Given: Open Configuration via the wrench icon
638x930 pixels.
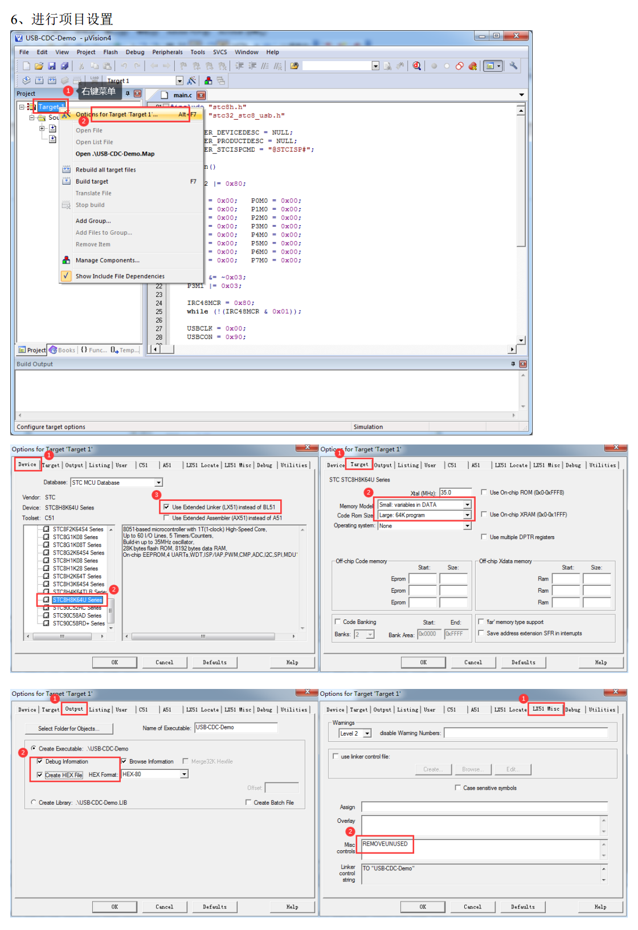Looking at the screenshot, I should coord(513,66).
